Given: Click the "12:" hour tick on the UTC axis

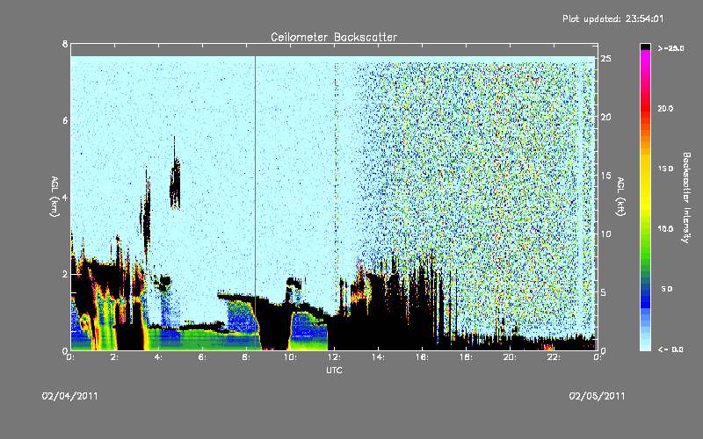Looking at the screenshot, I should pos(334,357).
